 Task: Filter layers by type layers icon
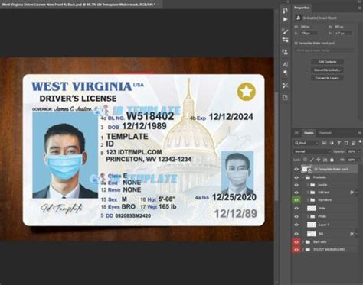(339, 143)
